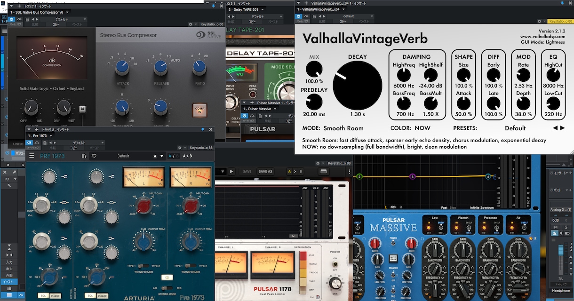Favorite the Default preset with the heart icon

(x=94, y=156)
